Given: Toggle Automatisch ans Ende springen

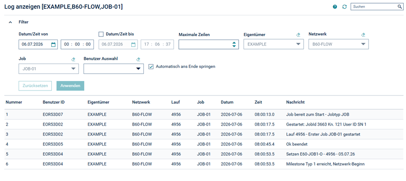Looking at the screenshot, I should tap(151, 67).
